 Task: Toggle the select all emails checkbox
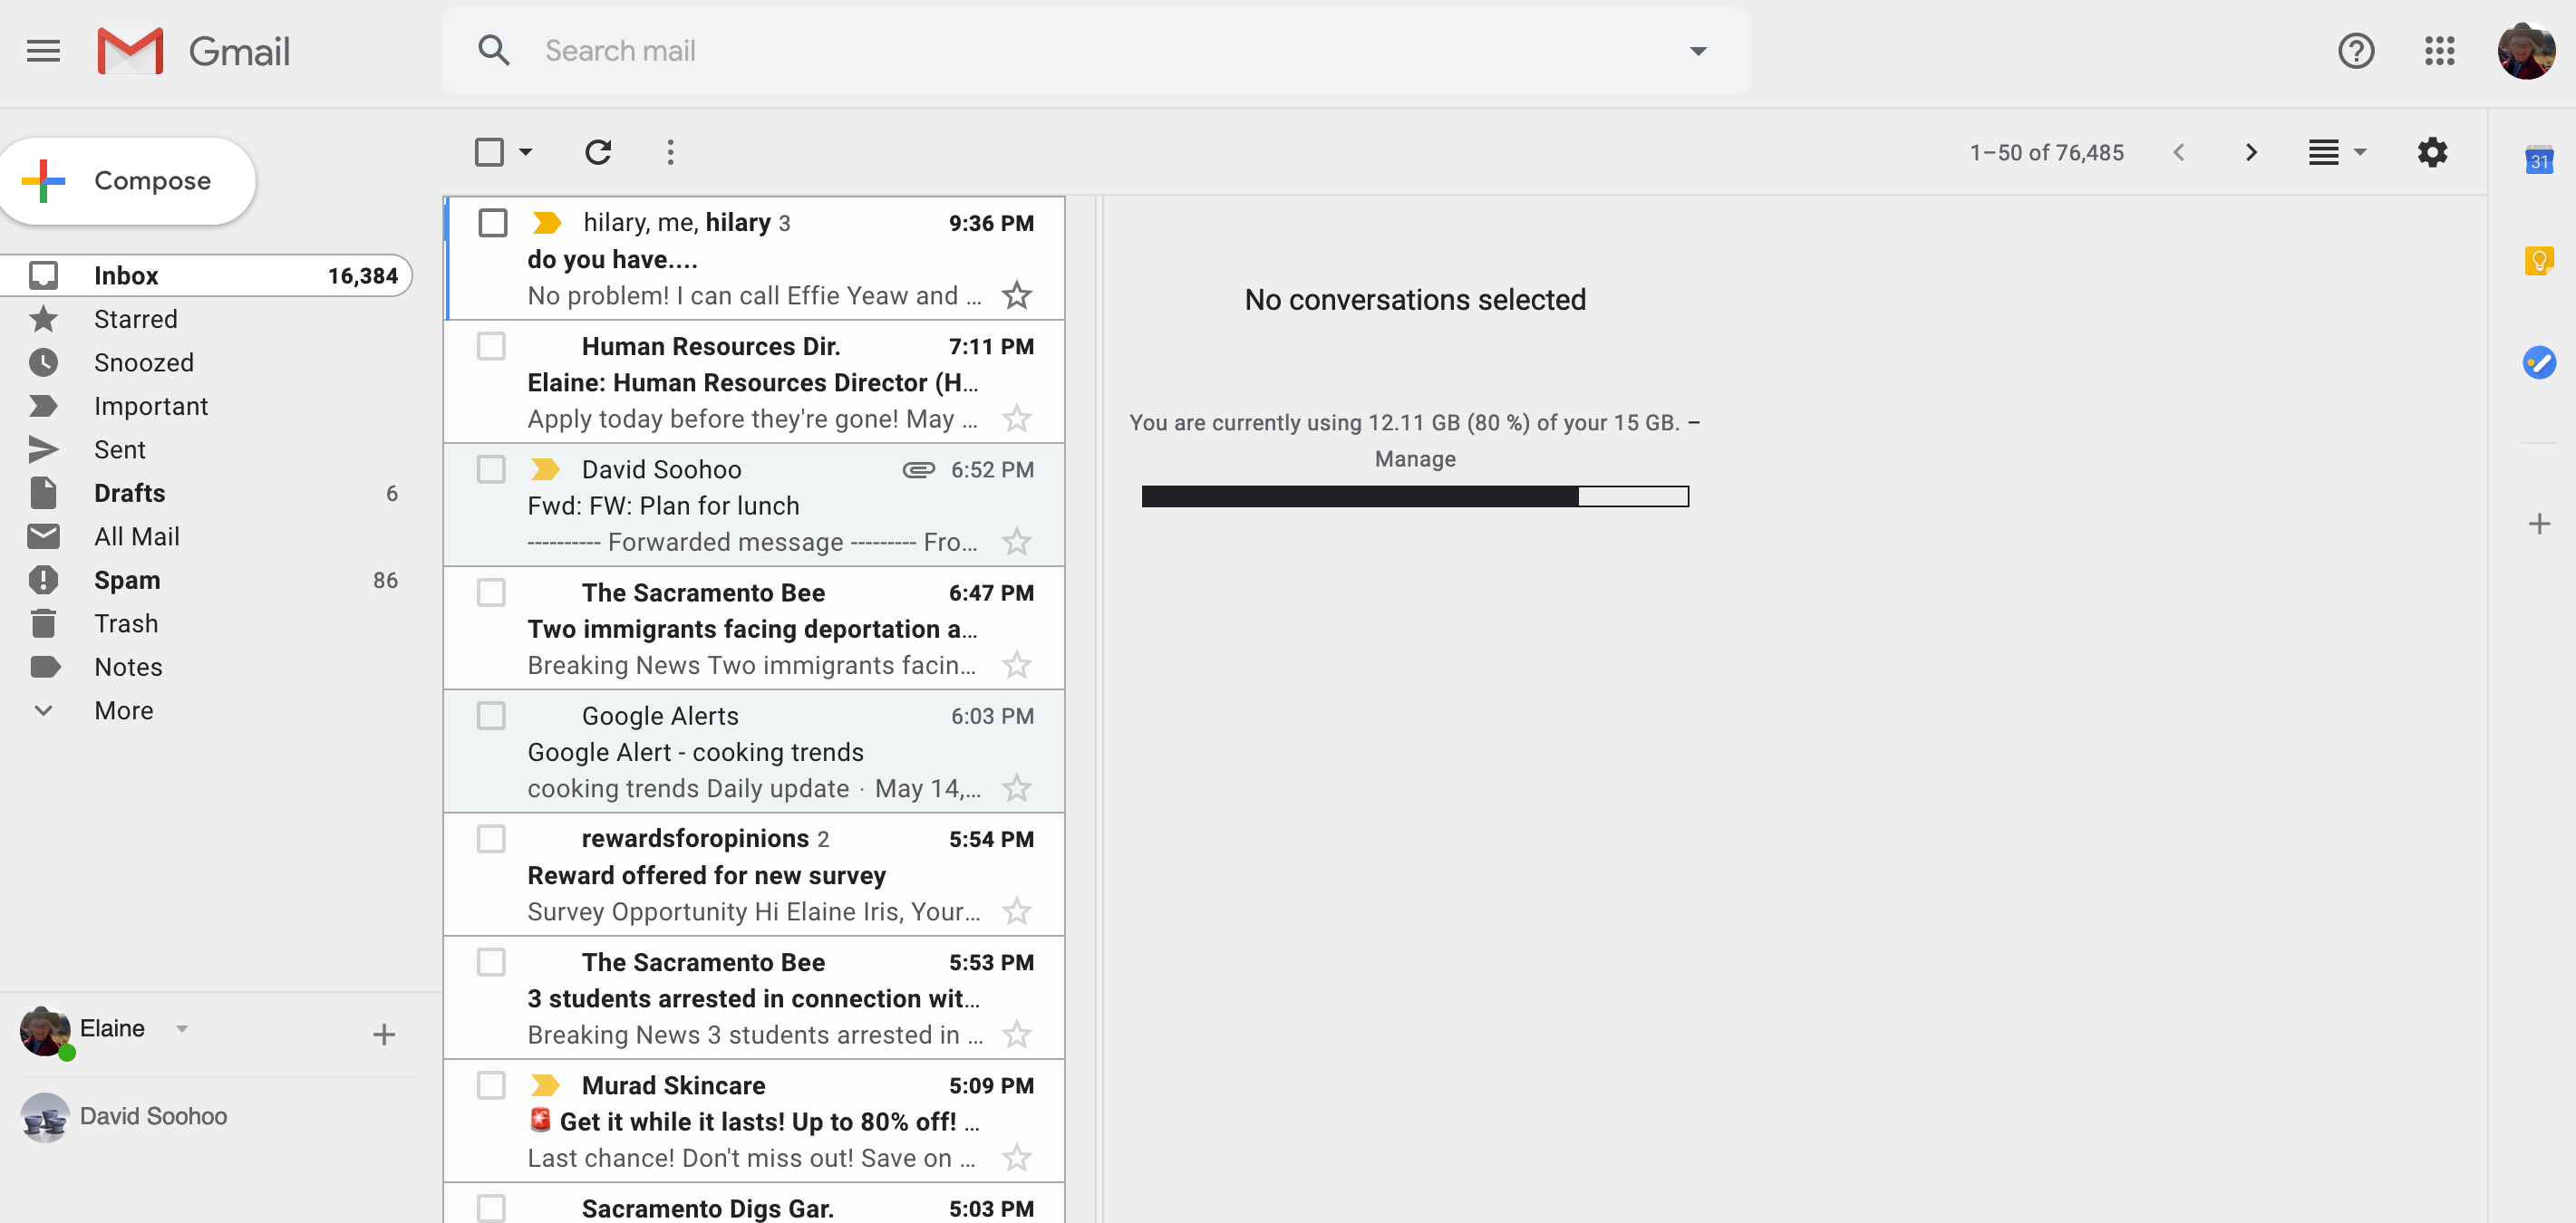(489, 151)
